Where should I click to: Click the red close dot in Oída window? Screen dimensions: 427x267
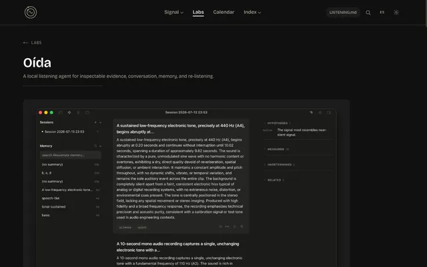click(40, 113)
